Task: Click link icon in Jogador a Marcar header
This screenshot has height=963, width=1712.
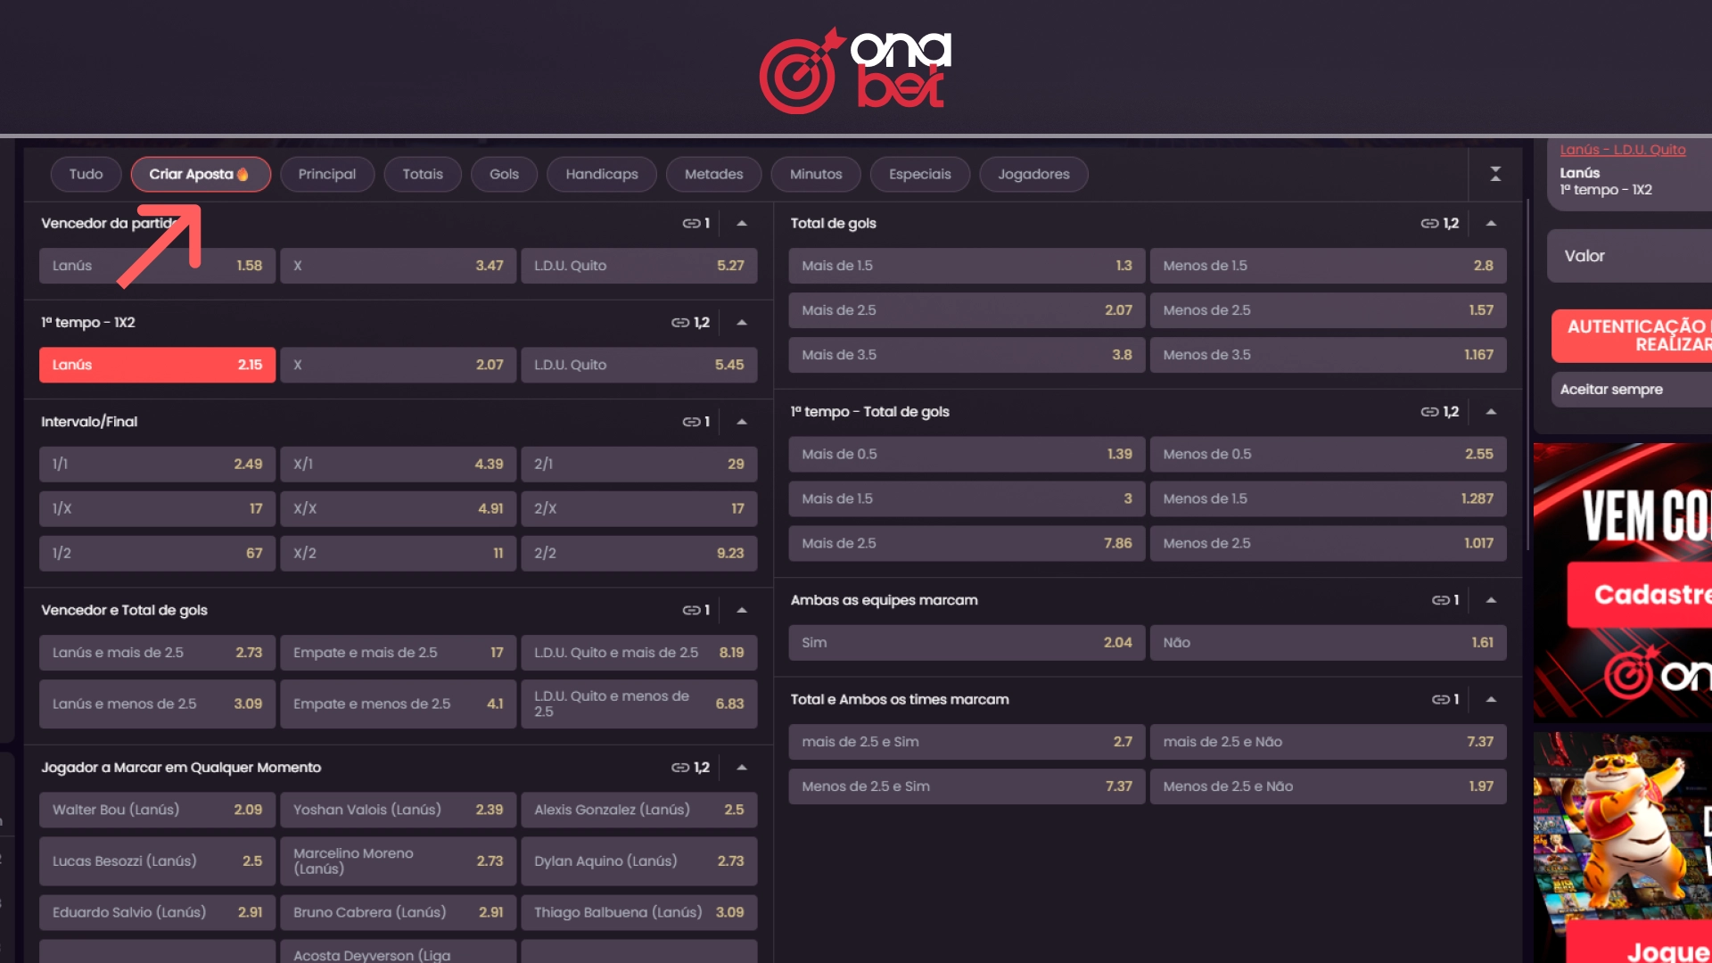Action: click(x=680, y=768)
